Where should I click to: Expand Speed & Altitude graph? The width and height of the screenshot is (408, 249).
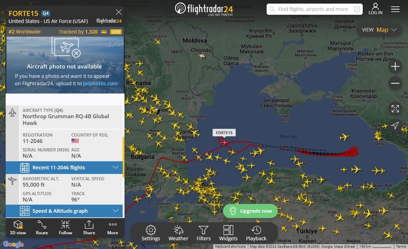tap(64, 211)
